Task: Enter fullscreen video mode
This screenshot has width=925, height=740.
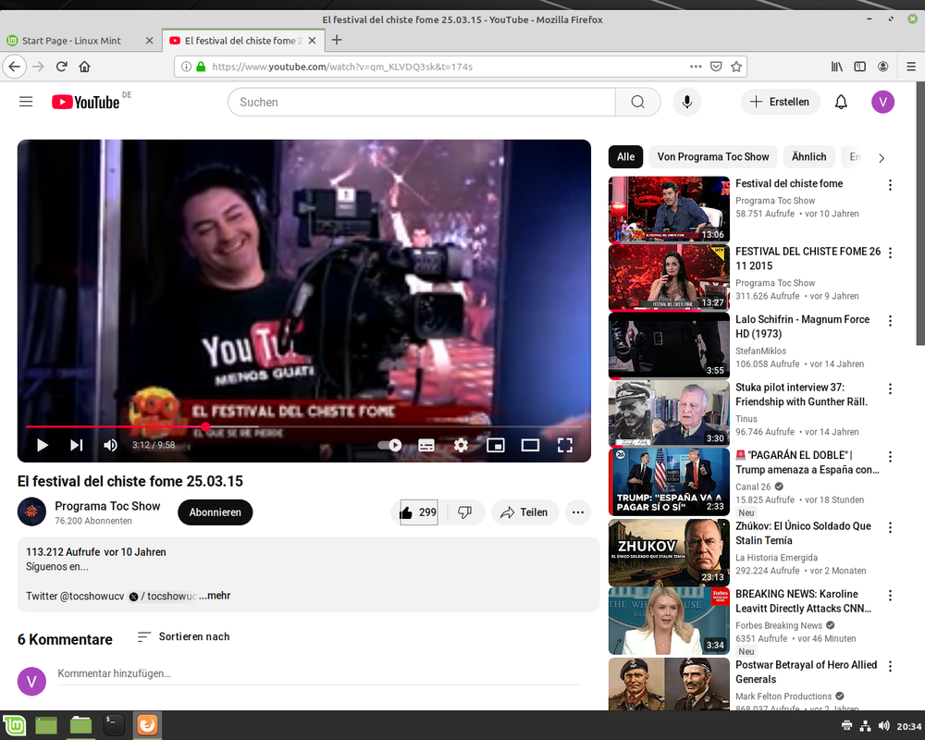Action: 565,445
